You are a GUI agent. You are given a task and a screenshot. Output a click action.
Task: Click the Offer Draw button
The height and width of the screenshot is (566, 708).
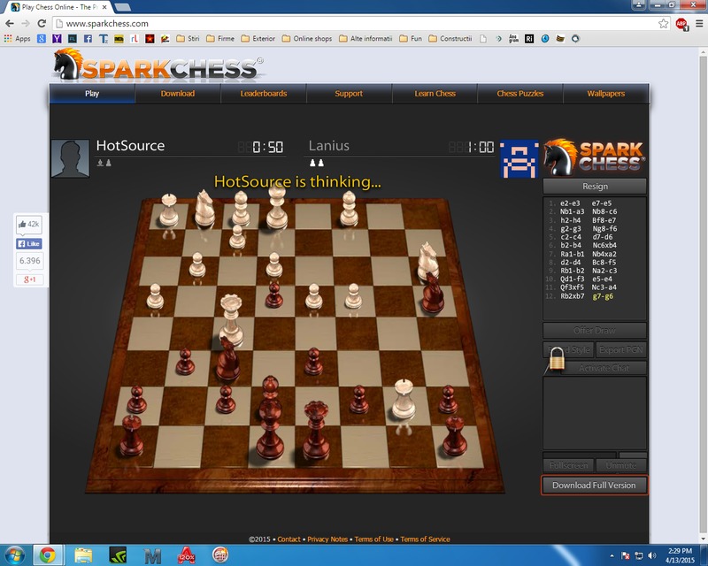pyautogui.click(x=595, y=331)
